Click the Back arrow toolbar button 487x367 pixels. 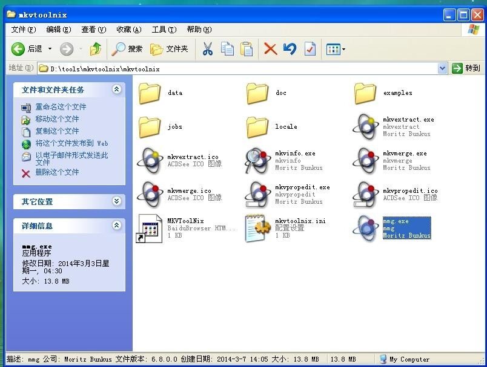click(x=18, y=49)
